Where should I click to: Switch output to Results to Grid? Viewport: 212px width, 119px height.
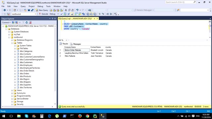[91, 14]
